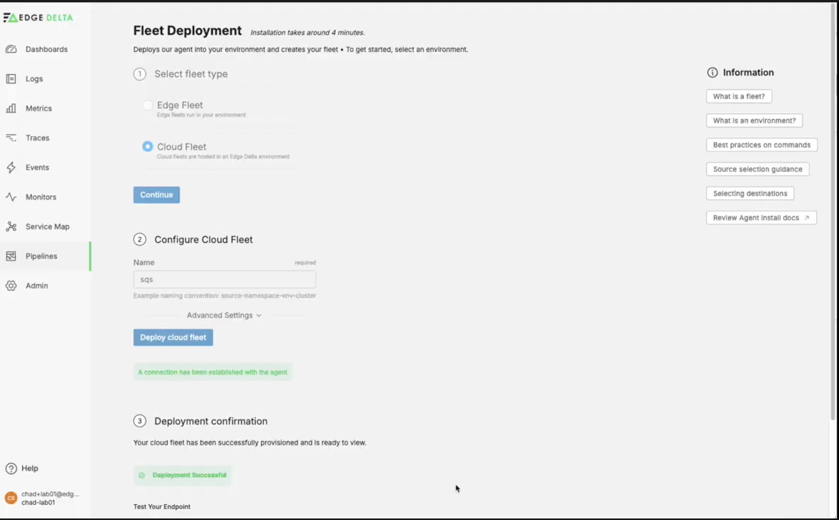Select the Events lightning bolt icon
The image size is (839, 520).
(x=11, y=167)
